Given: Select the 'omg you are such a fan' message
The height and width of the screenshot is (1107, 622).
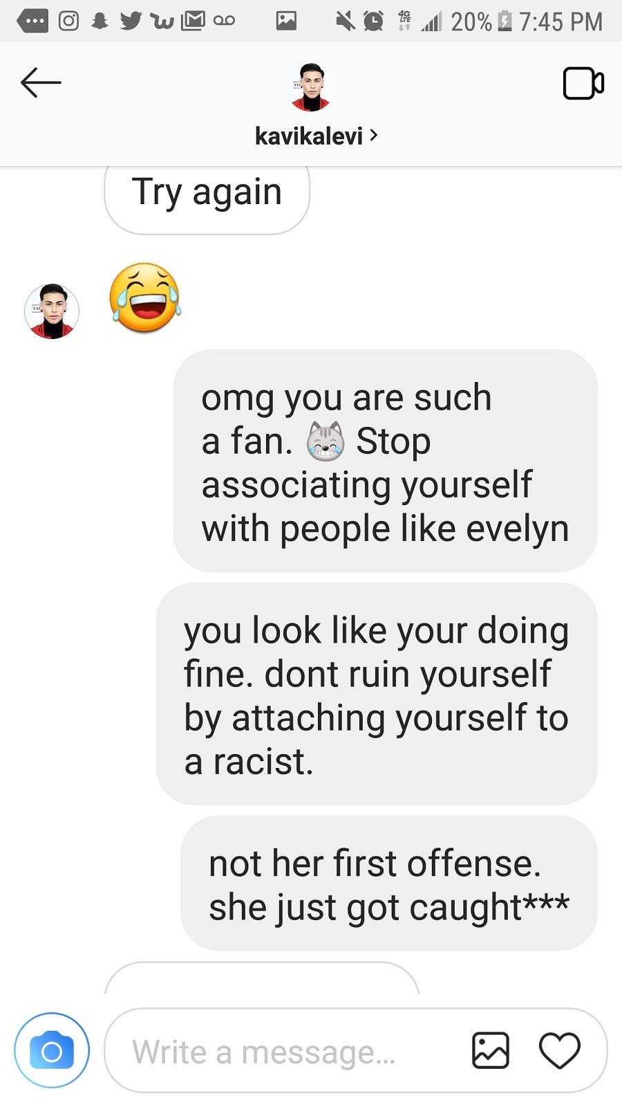Looking at the screenshot, I should [385, 461].
